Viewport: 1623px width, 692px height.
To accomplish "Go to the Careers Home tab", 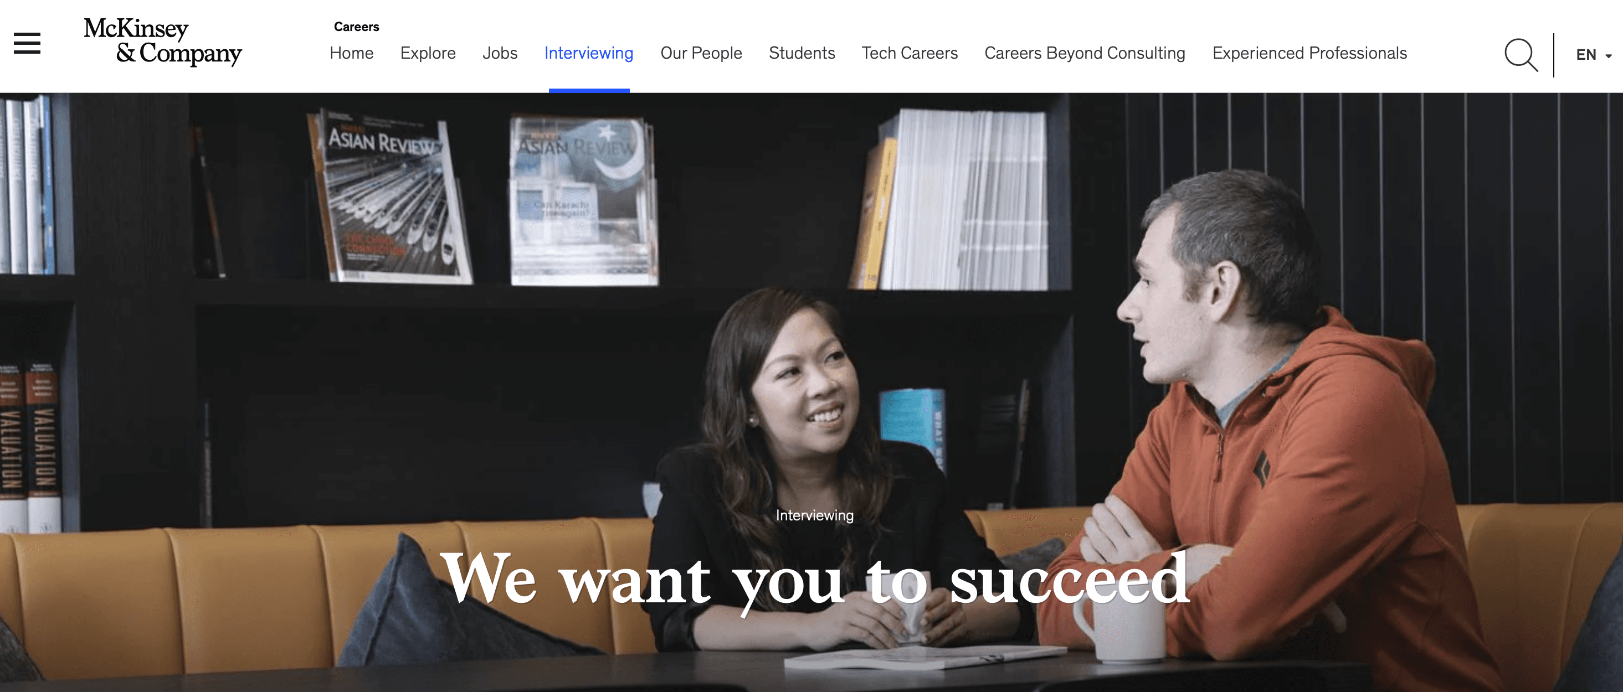I will point(352,54).
